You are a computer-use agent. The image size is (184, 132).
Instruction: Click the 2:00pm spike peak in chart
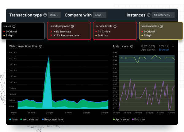[x=48, y=57]
